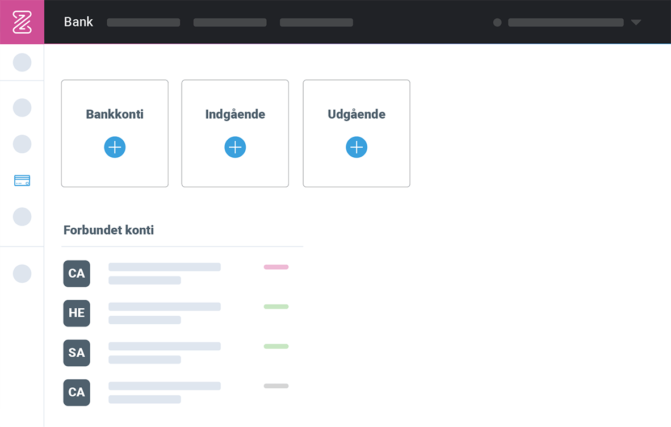Add a new Indgående with plus
This screenshot has height=427, width=671.
(x=235, y=147)
